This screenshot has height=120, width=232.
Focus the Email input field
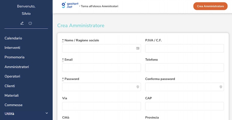point(101,67)
